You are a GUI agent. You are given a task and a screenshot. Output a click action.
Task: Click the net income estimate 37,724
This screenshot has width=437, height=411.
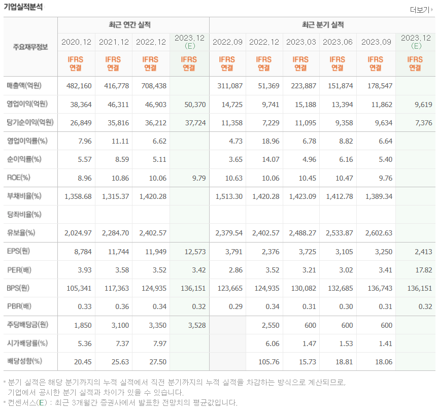coord(195,123)
